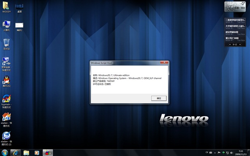Select the 捕获2 image file icon

pos(19,27)
